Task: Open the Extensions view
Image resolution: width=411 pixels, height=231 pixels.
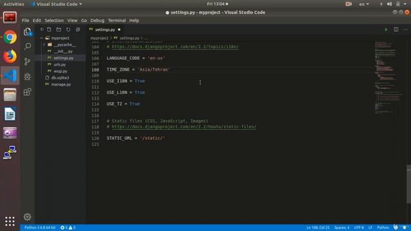Action: coord(27,92)
